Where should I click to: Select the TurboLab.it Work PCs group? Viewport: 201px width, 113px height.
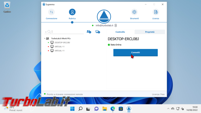(61, 38)
